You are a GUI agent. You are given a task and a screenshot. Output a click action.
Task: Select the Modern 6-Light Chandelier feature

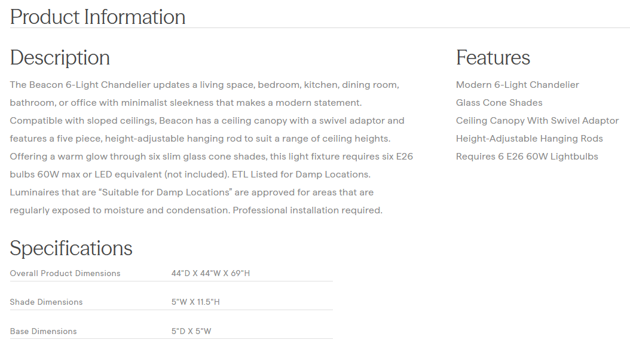point(518,85)
